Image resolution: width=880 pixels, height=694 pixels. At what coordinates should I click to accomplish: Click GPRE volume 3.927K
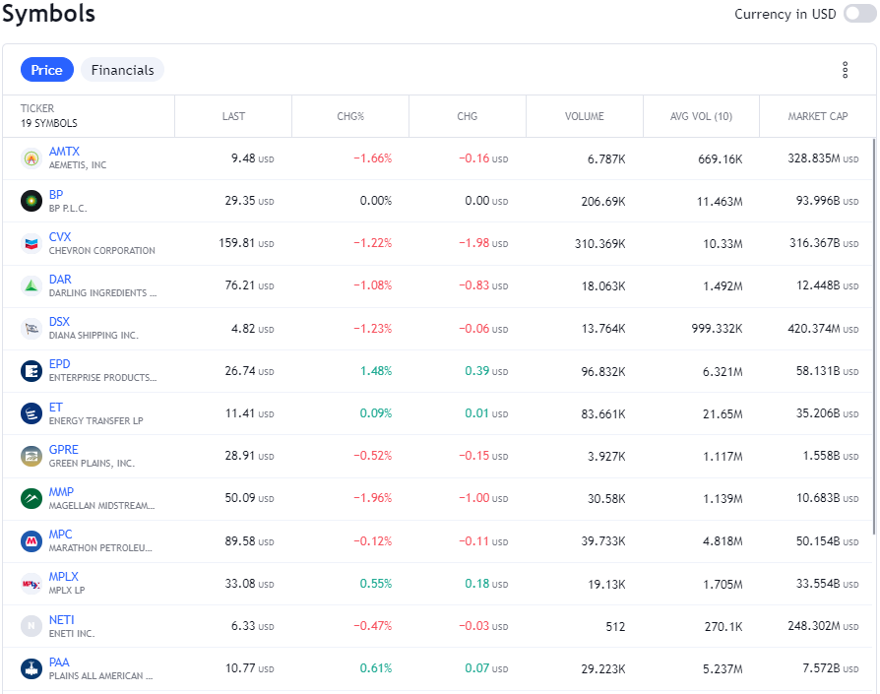[606, 456]
